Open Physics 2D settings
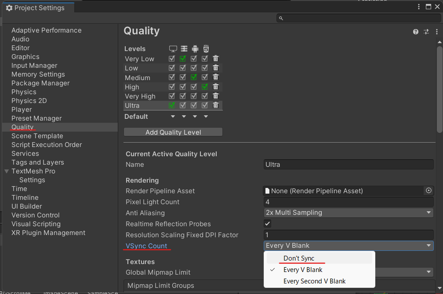Screen dimensions: 443x294 point(29,101)
